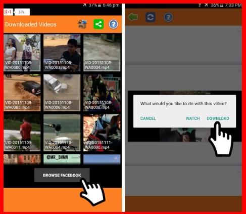Image resolution: width=246 pixels, height=214 pixels.
Task: Open video VID-20151108-WA0005.mp4
Action: point(22,93)
